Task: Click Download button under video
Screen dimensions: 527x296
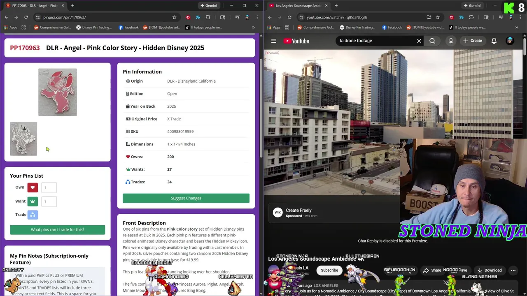Action: tap(489, 271)
